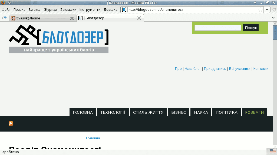Open the Вигляд menu
This screenshot has width=277, height=155.
(34, 10)
